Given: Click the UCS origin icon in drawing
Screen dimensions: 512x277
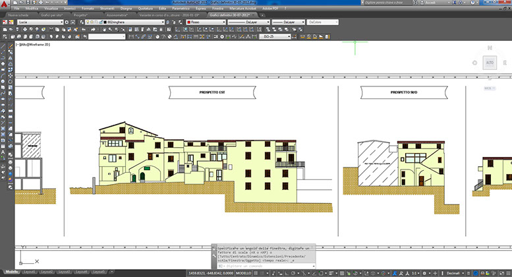Looking at the screenshot, I should tap(25, 259).
